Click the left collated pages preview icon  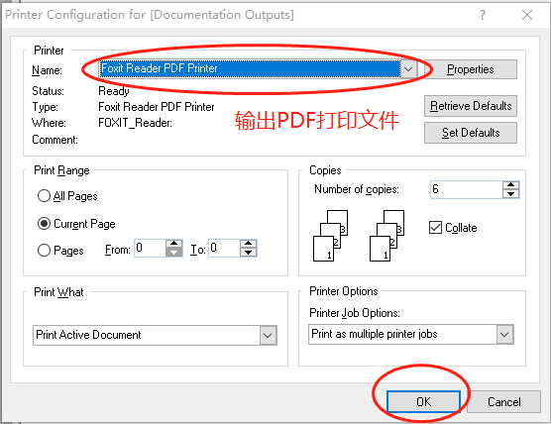coord(330,236)
